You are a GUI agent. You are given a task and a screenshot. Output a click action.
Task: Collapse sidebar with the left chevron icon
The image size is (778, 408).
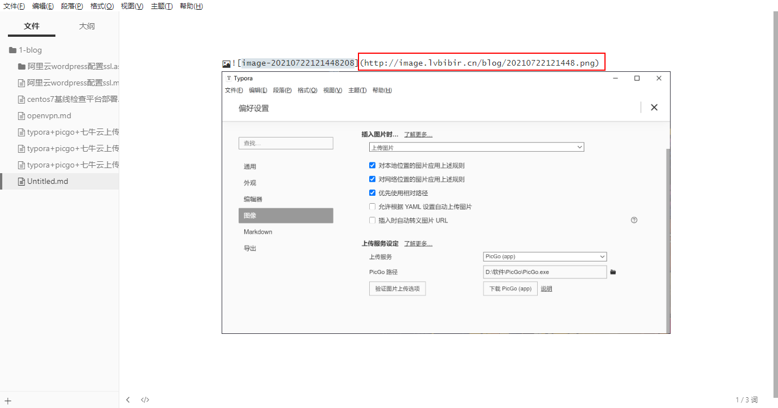[x=128, y=400]
